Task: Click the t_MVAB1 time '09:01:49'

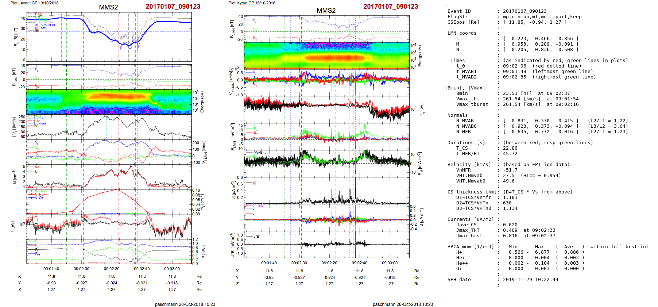Action: click(x=514, y=72)
